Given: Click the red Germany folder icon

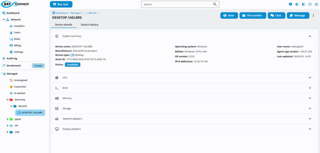Looking at the screenshot, I should click(x=11, y=100).
